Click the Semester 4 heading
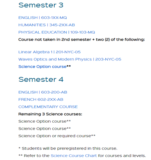The image size is (151, 160). (41, 79)
